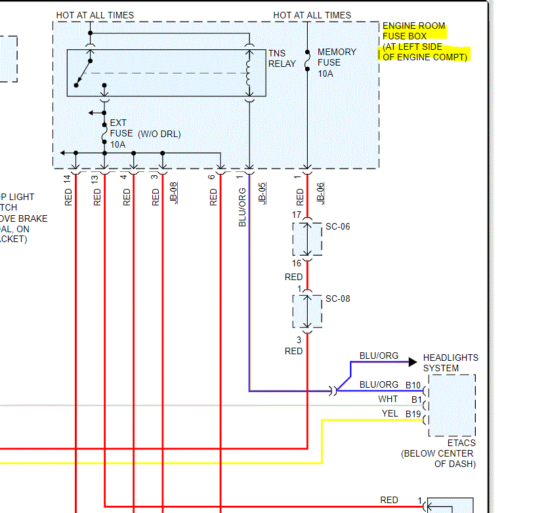Click the SC-08 connector label
548x513 pixels.
pos(337,298)
